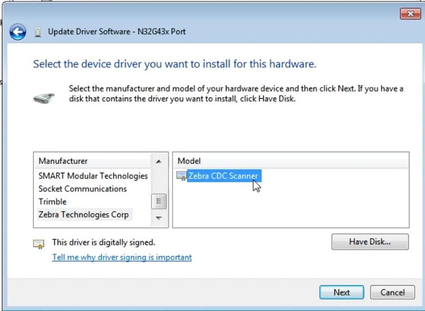The image size is (425, 311).
Task: Click the manufacturer list scroll down arrow
Action: pyautogui.click(x=159, y=218)
